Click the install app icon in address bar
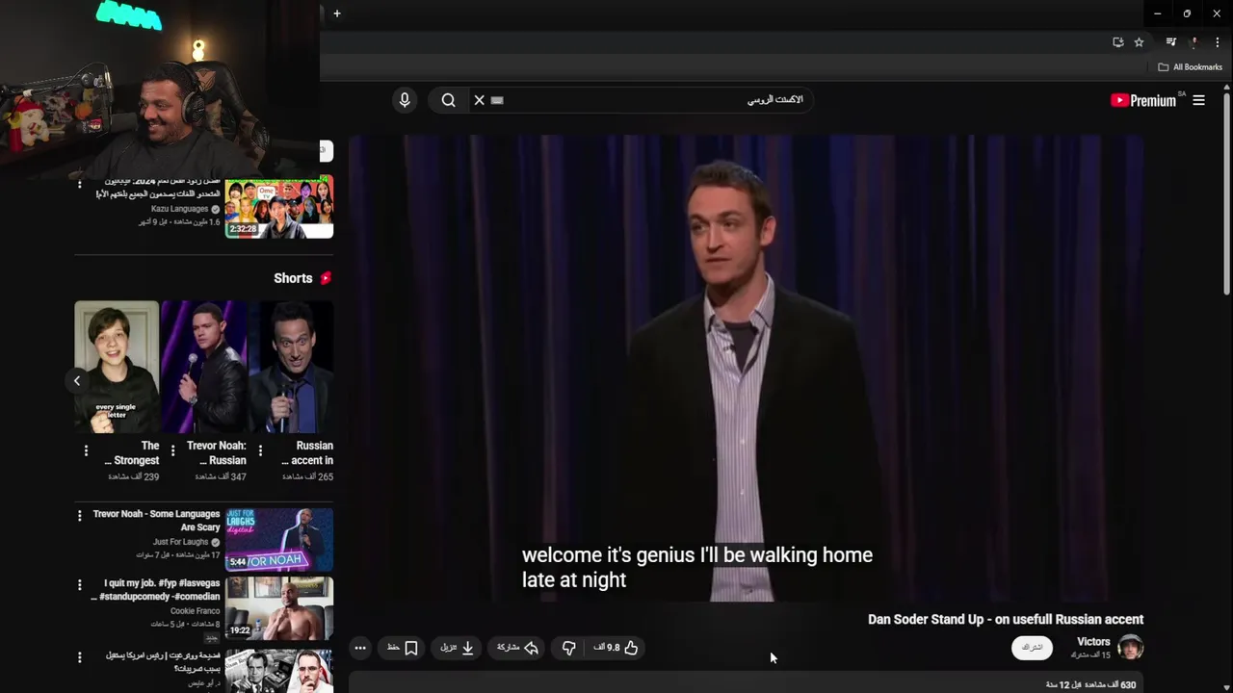Screen dimensions: 1233x693 (1117, 42)
